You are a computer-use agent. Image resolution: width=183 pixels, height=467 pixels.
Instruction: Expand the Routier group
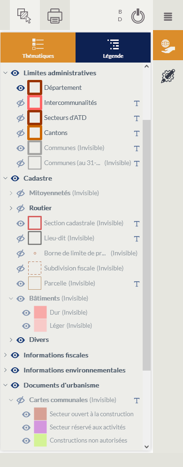11,208
